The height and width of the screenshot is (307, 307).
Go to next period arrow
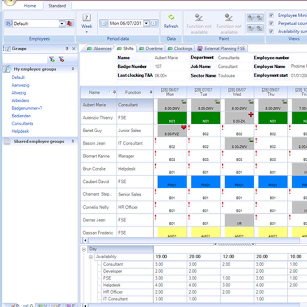(154, 23)
